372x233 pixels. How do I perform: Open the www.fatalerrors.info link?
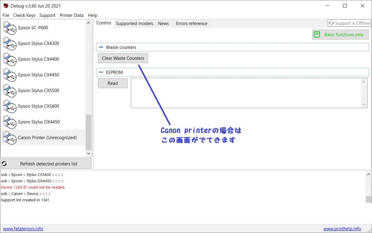[x=23, y=229]
